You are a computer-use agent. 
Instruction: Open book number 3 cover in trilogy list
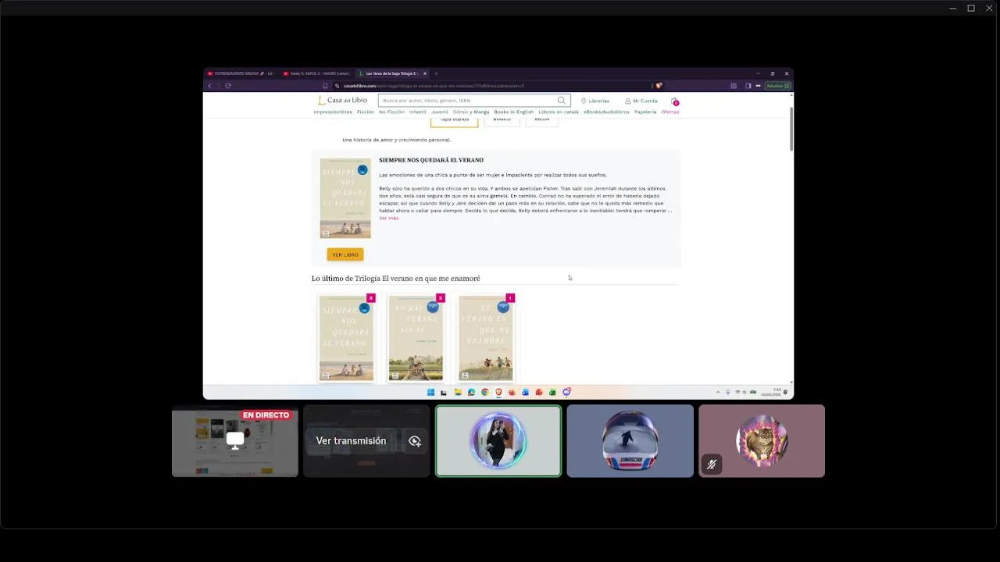(x=346, y=338)
